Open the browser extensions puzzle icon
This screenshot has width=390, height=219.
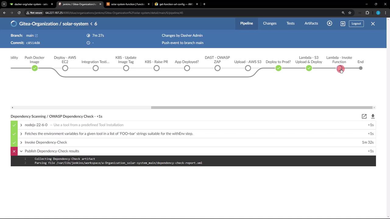coord(367,13)
